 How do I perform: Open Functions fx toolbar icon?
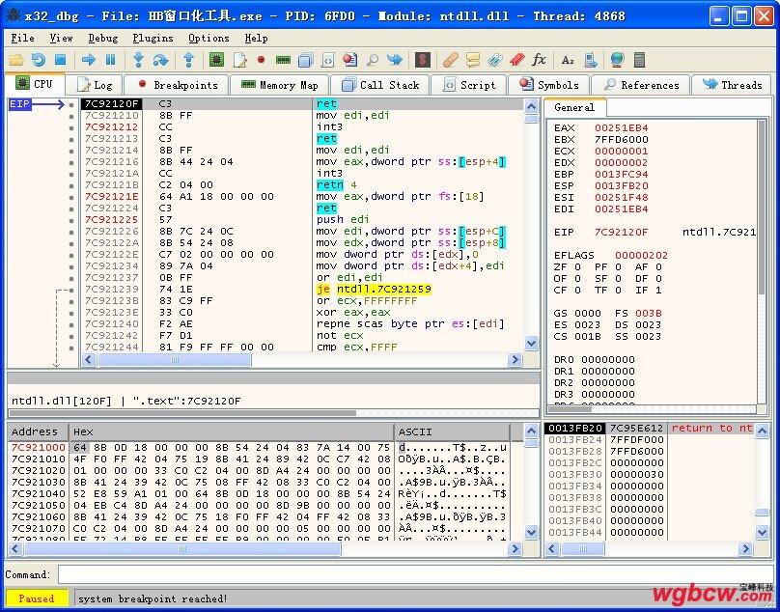tap(540, 60)
